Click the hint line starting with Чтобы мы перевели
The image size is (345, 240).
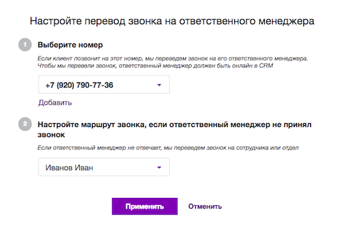(156, 66)
